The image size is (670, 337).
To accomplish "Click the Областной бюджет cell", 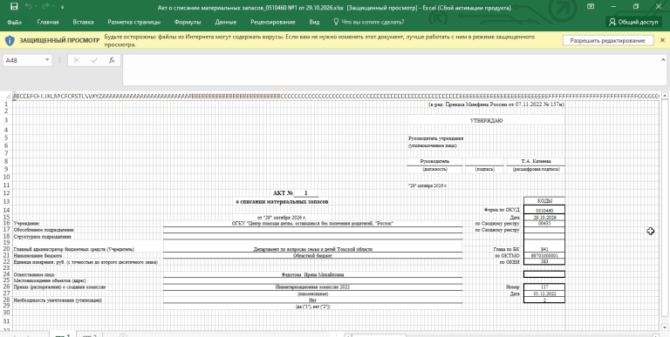I will pos(312,255).
